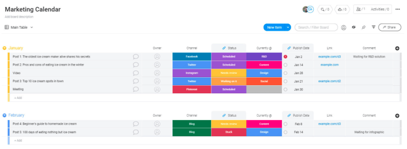Click the Share button
This screenshot has width=407, height=149.
390,27
